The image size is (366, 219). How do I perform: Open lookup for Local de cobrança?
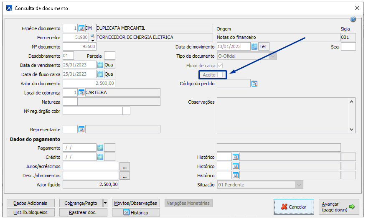(x=81, y=93)
